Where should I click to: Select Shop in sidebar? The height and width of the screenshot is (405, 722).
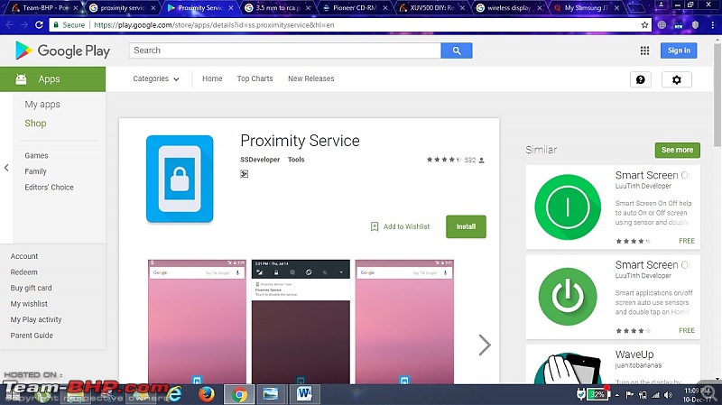[35, 124]
